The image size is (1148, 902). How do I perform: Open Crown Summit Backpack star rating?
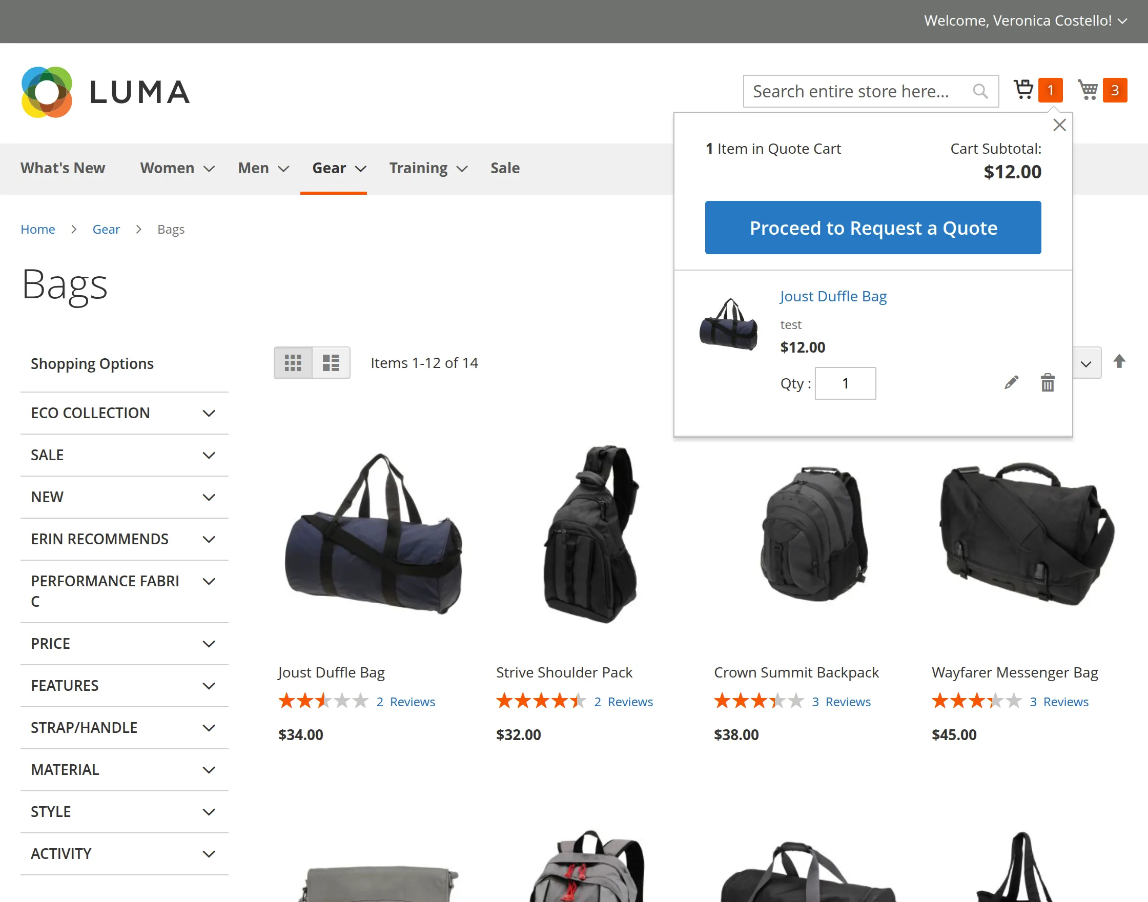pyautogui.click(x=759, y=701)
